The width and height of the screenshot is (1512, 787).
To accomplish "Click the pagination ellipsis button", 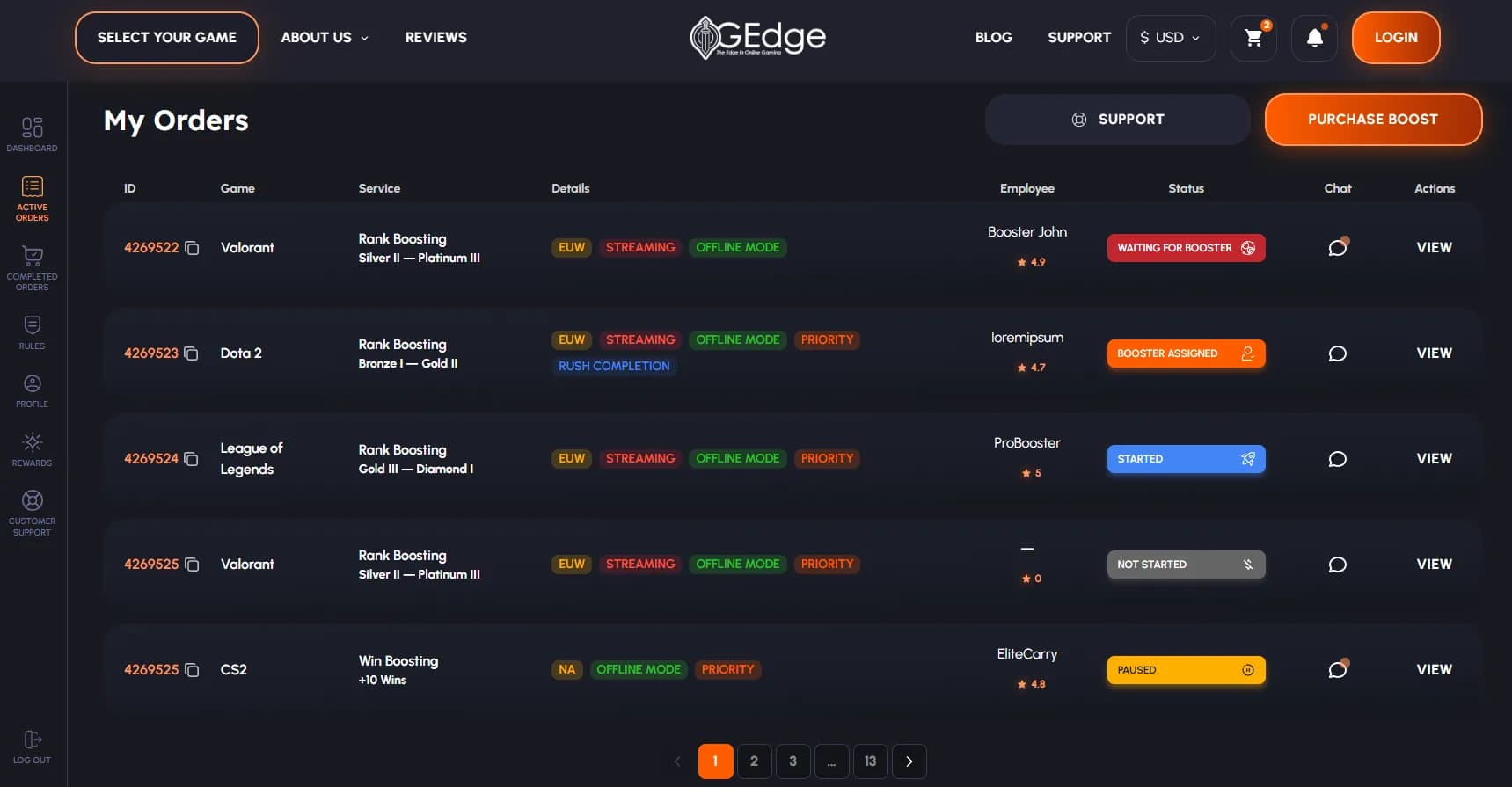I will pos(831,761).
